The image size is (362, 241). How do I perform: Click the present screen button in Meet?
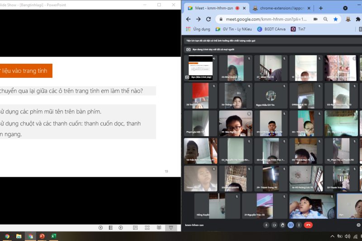pos(291,225)
